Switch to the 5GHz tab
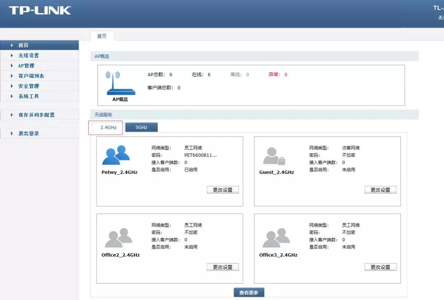Viewport: 444px width, 300px height. pyautogui.click(x=141, y=127)
